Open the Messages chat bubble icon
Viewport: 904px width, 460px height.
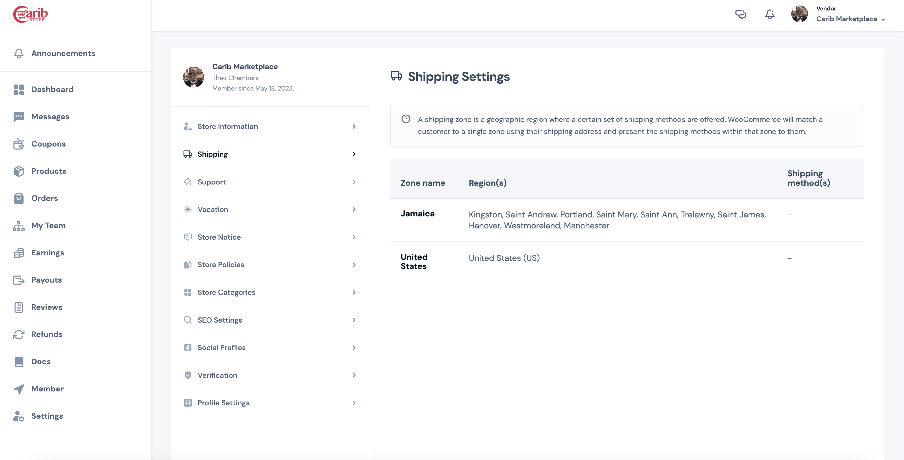19,117
